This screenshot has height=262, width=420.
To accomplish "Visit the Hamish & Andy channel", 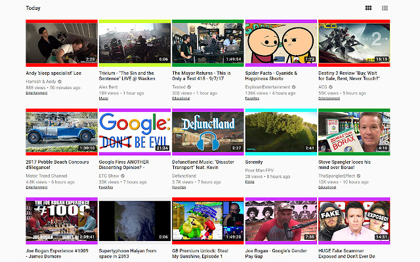I will click(x=41, y=81).
